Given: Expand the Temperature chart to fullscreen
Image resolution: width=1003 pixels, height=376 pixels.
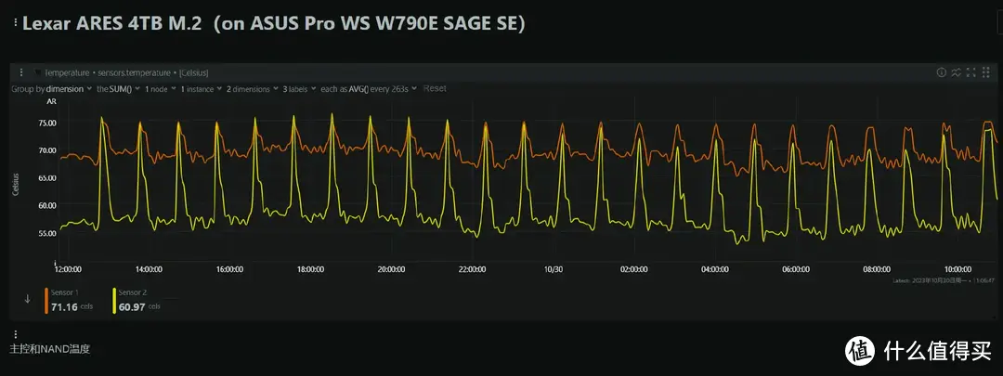Looking at the screenshot, I should [x=971, y=72].
